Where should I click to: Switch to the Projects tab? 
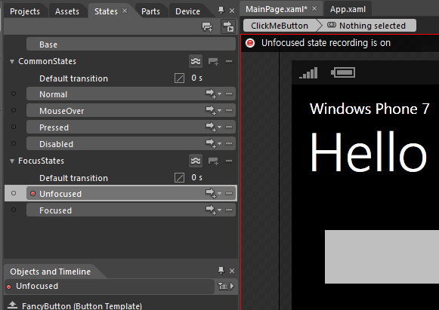coord(25,11)
